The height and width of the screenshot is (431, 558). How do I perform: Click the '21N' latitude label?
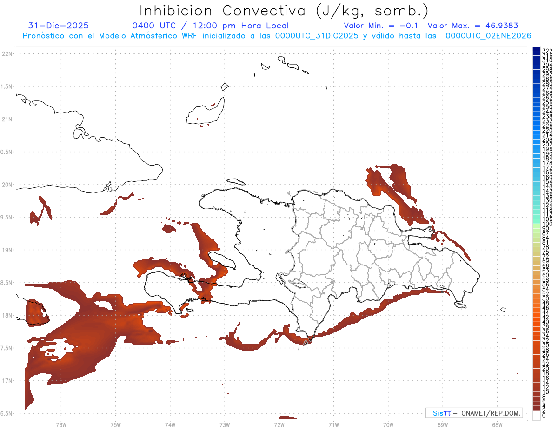[x=7, y=119]
